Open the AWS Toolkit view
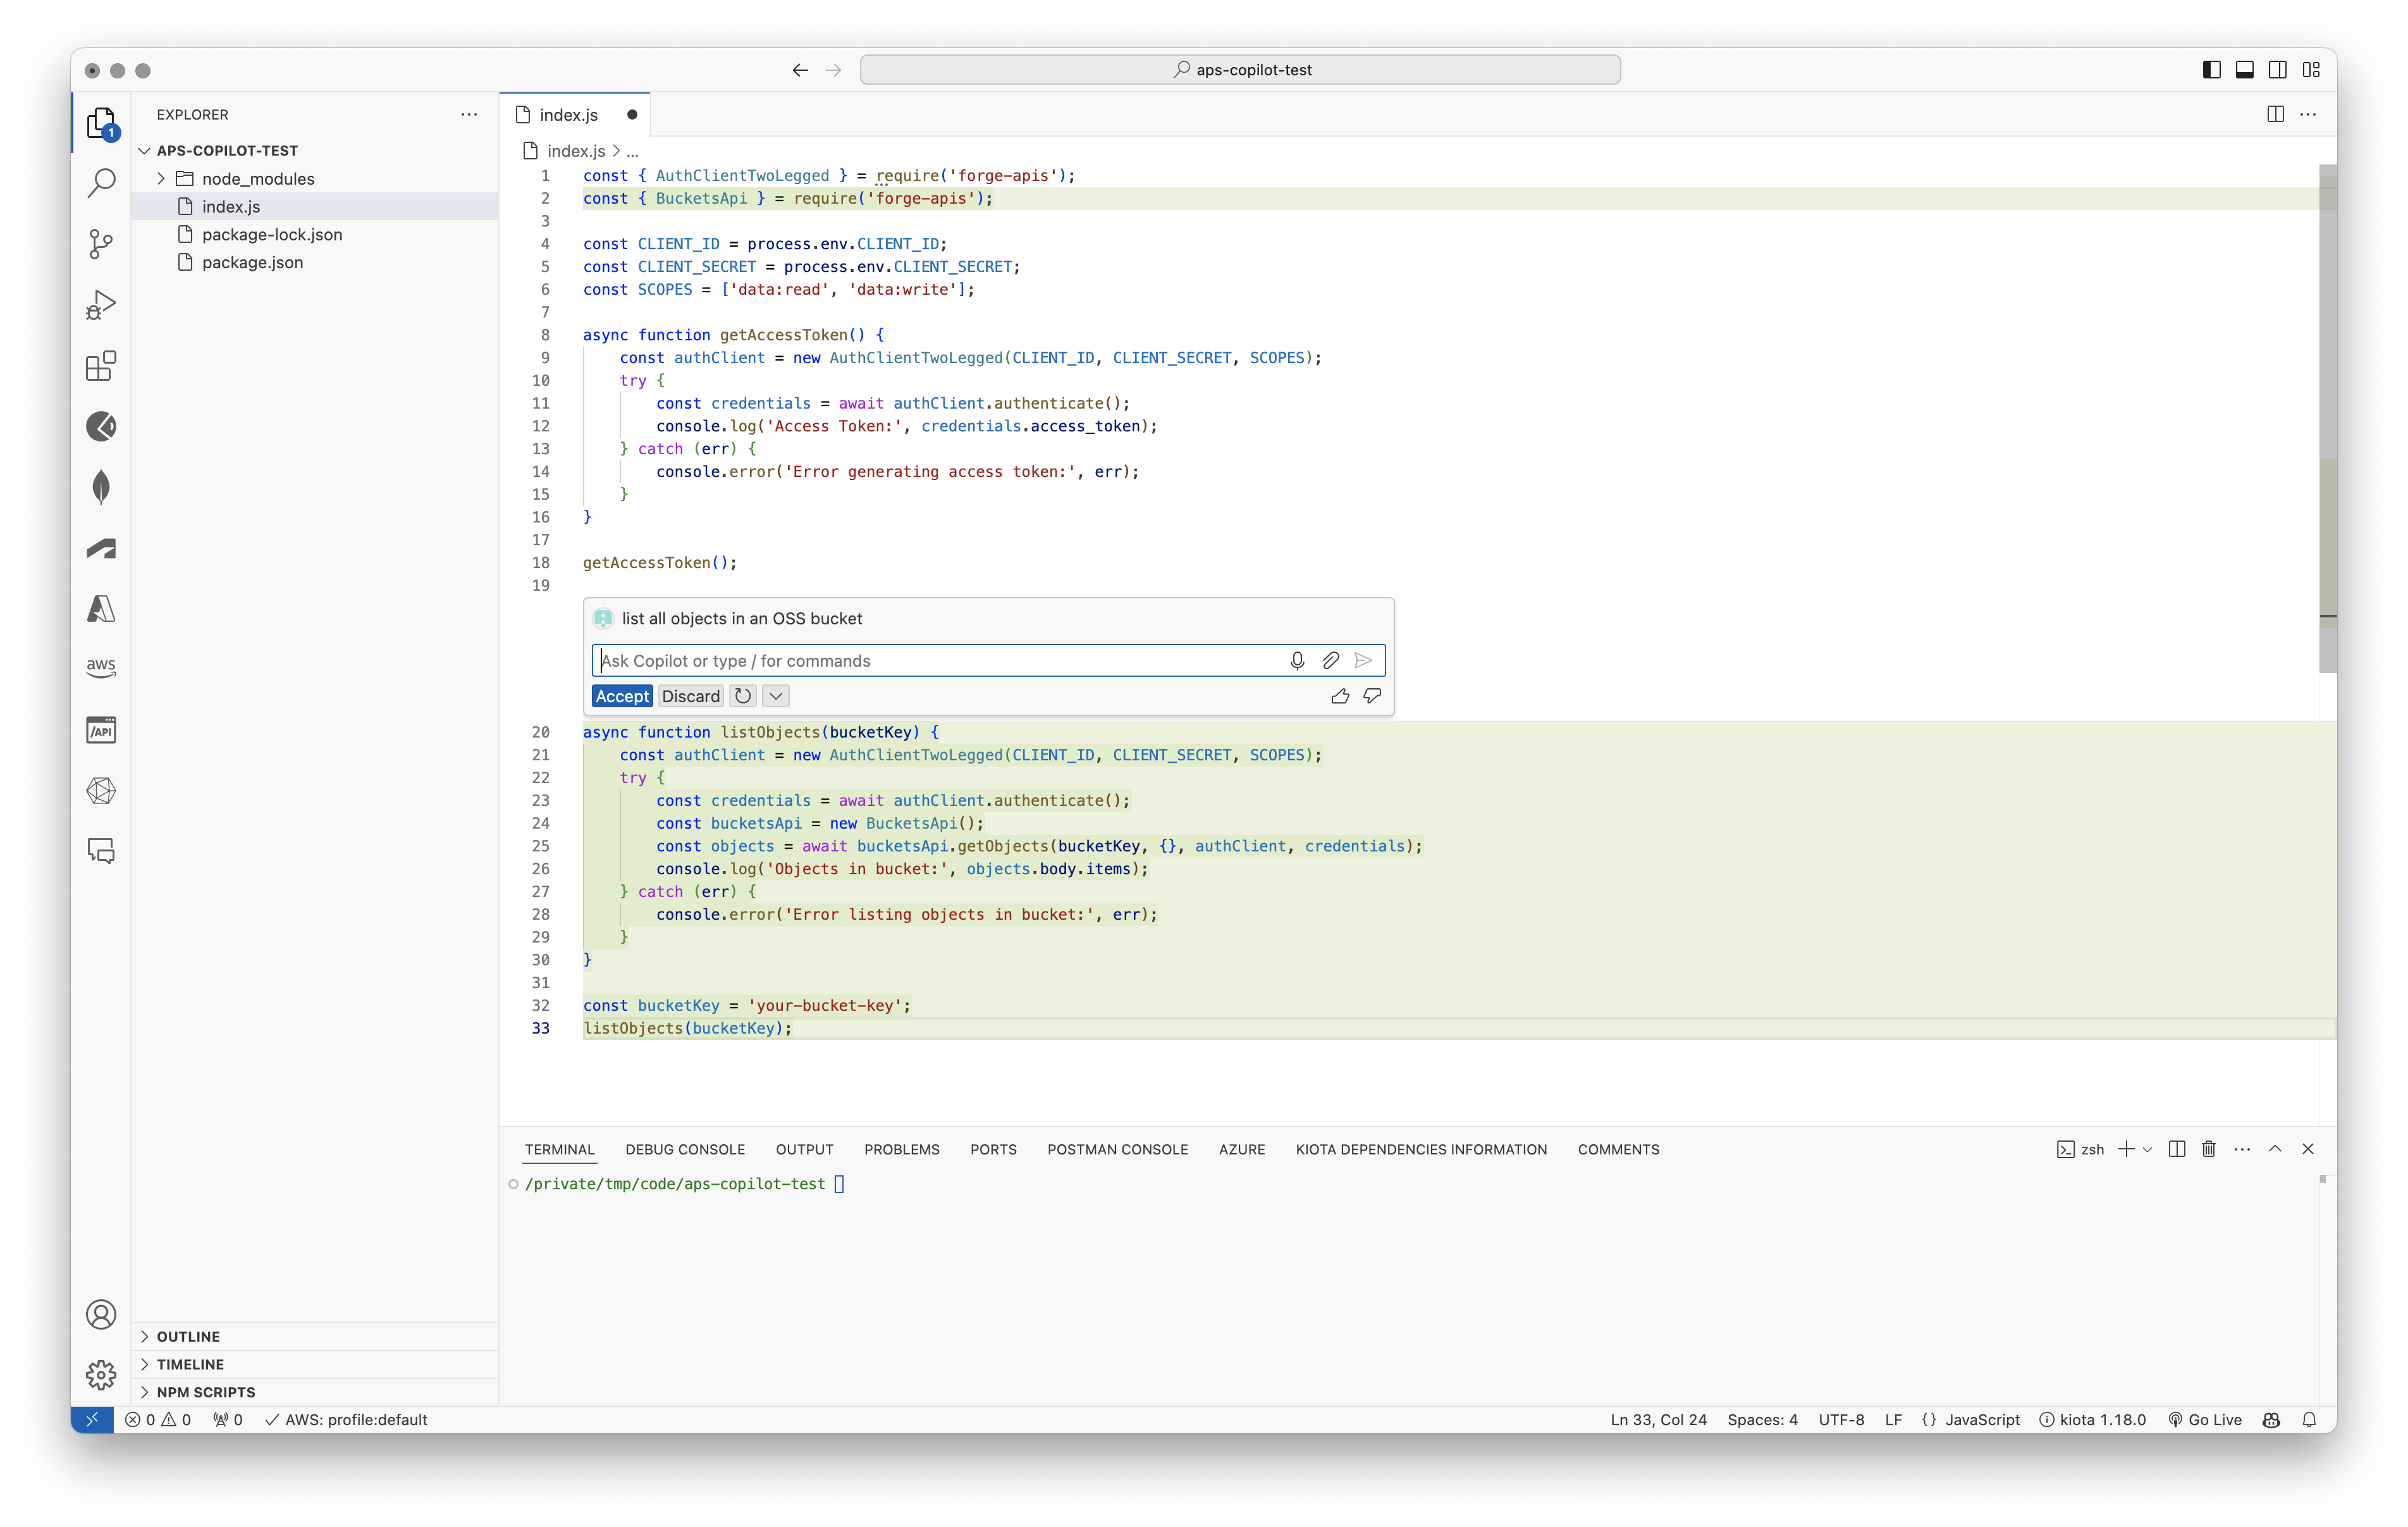Screen dimensions: 2408x1527 tap(100, 667)
